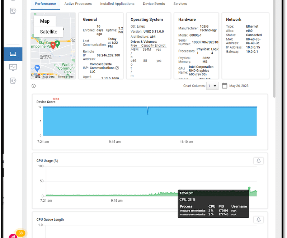Screen dimensions: 287x238
Task: Click the highlighted CPU data point marker
Action: [x=249, y=188]
